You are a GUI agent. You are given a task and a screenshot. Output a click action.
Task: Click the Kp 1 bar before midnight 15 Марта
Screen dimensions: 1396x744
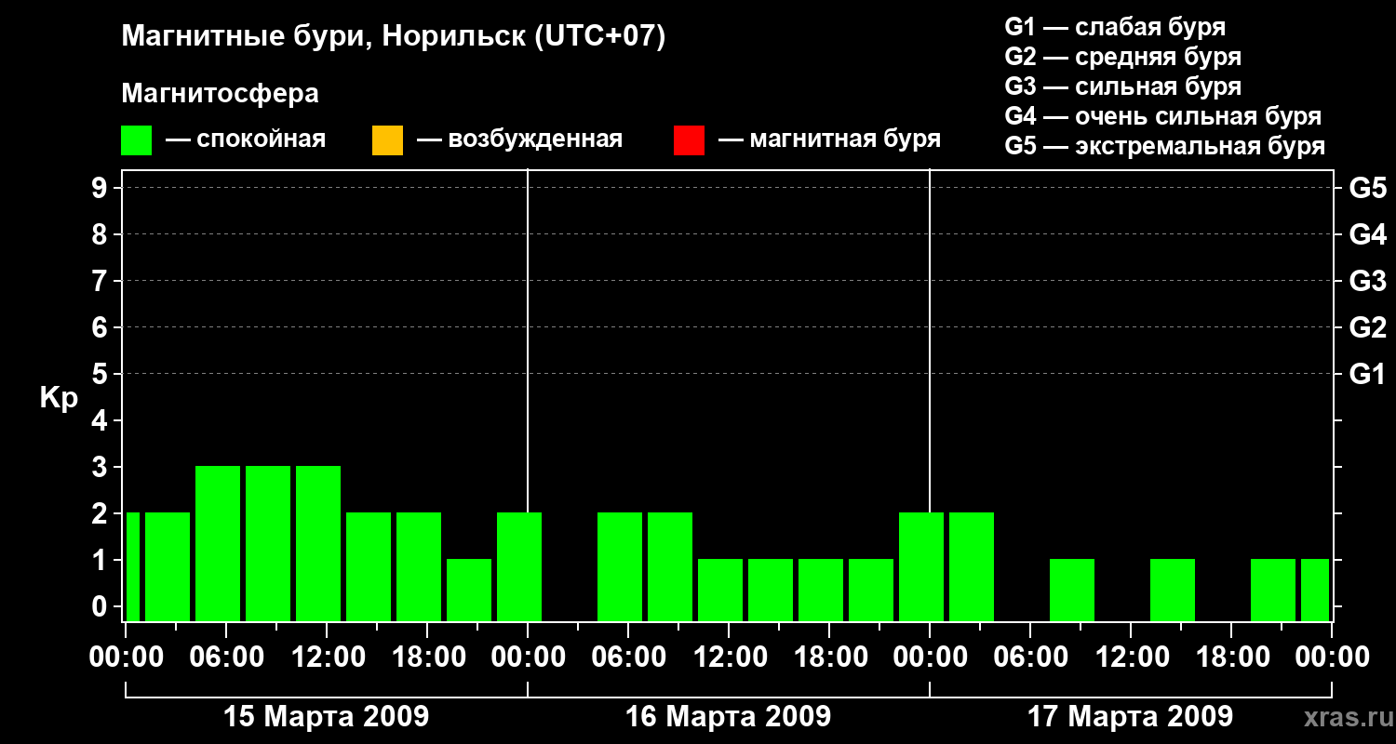click(469, 590)
